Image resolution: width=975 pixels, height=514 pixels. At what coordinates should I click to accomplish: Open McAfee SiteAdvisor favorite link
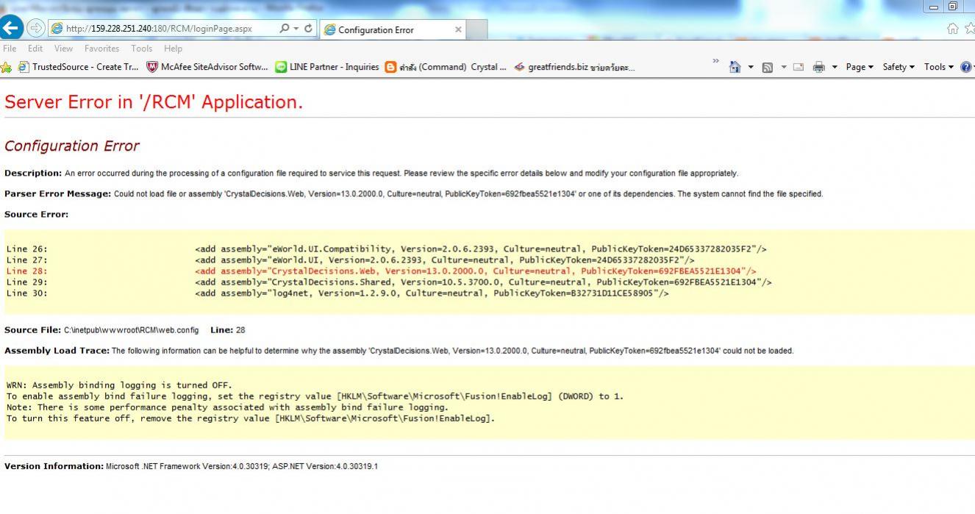pyautogui.click(x=207, y=67)
